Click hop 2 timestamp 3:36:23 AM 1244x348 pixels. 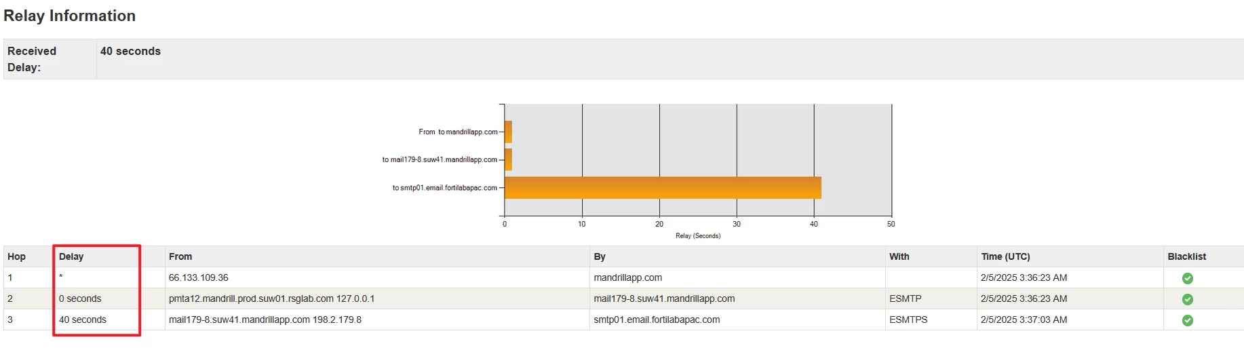[1024, 298]
